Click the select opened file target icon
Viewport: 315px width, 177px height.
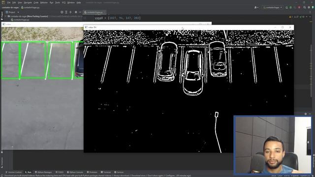coord(62,12)
